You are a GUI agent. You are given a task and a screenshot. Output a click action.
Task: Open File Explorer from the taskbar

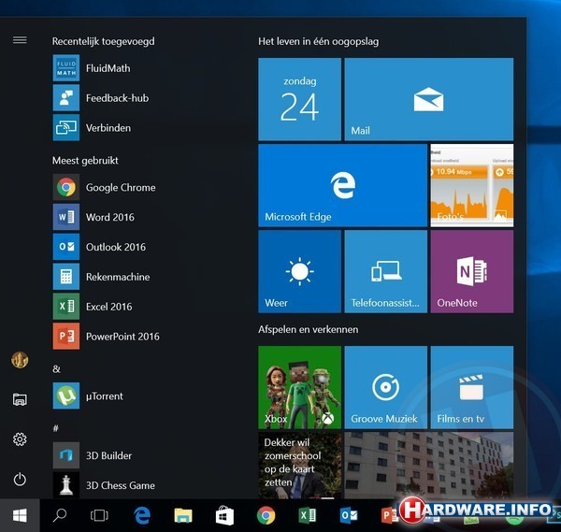click(183, 515)
